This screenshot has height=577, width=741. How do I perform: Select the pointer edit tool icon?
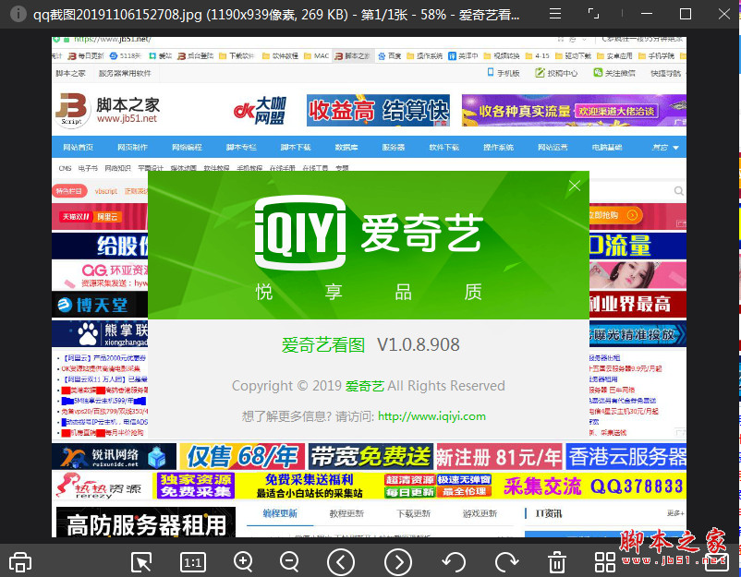(x=141, y=561)
